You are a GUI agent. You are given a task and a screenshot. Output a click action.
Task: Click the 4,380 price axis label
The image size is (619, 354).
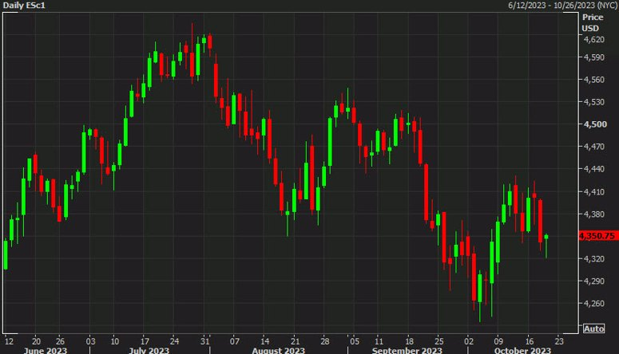tap(593, 214)
